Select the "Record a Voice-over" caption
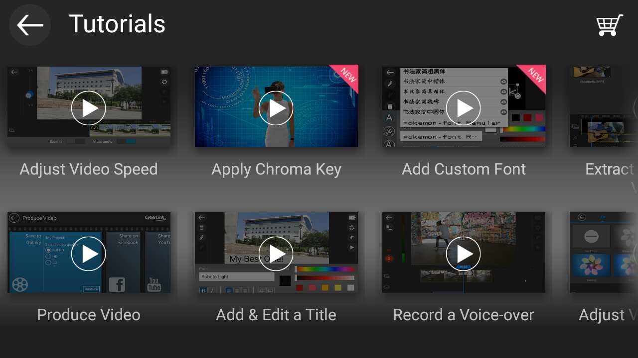Screen dimensions: 638x358 tap(464, 315)
